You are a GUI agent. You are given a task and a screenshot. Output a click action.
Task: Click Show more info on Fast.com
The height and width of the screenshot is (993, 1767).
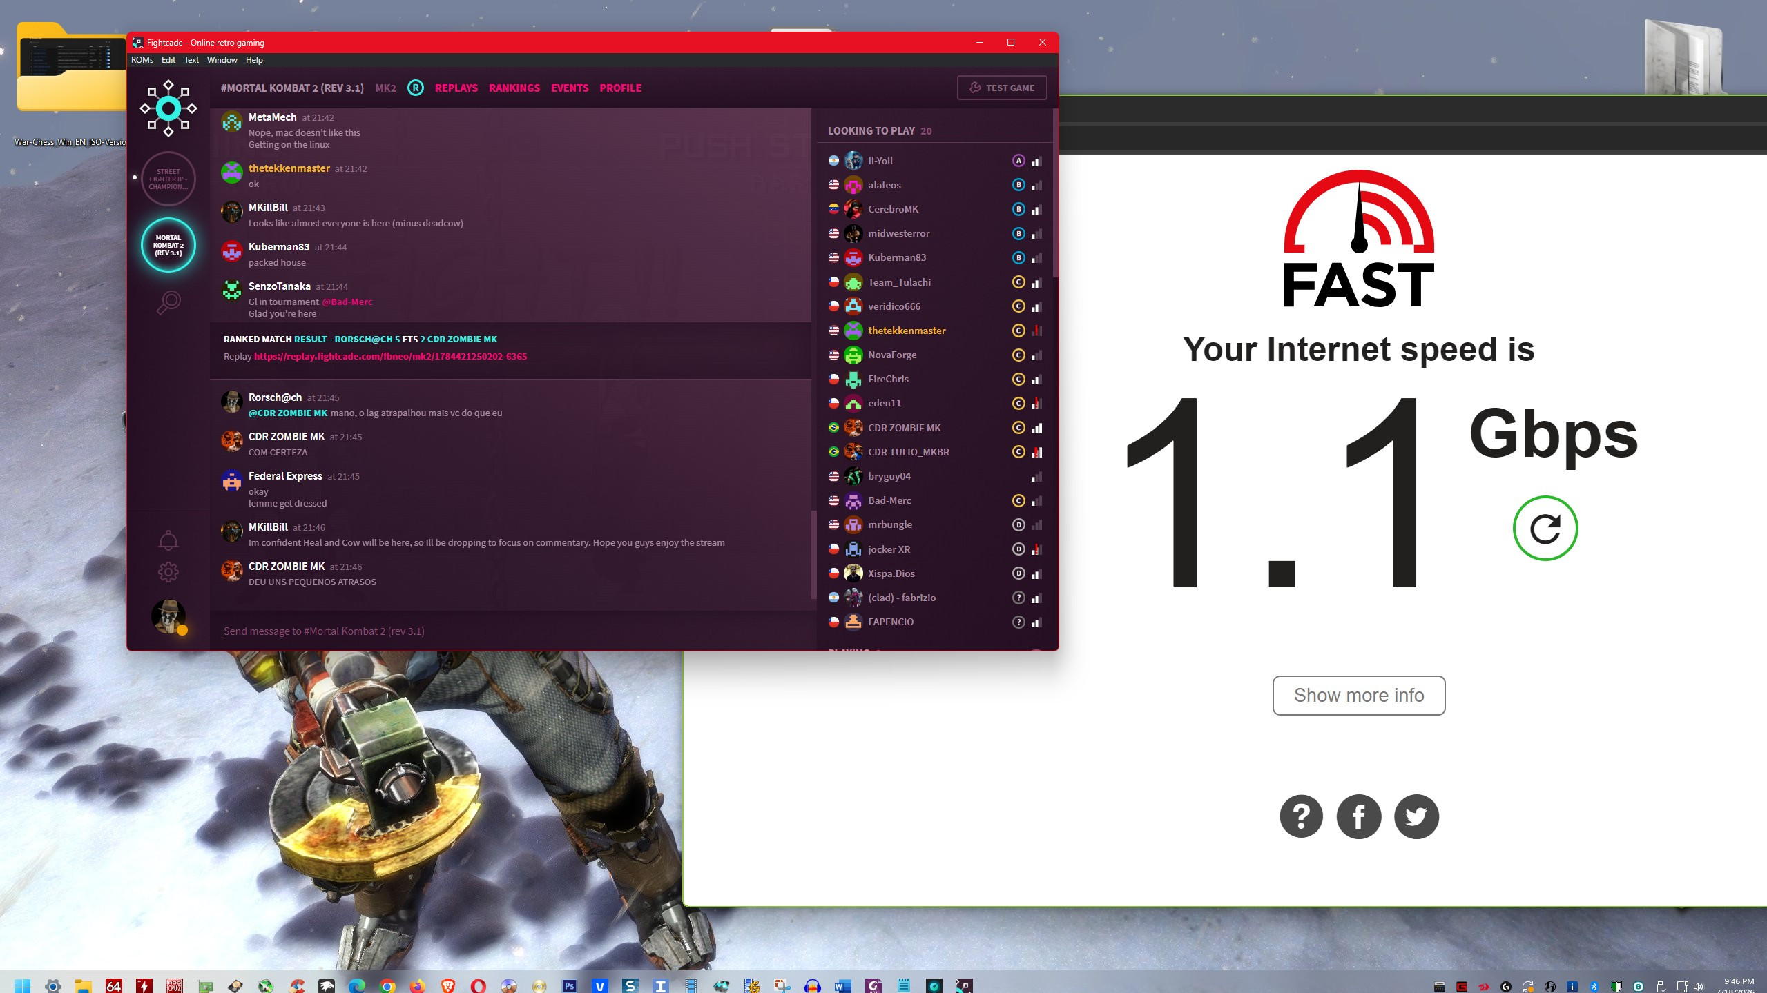1358,696
